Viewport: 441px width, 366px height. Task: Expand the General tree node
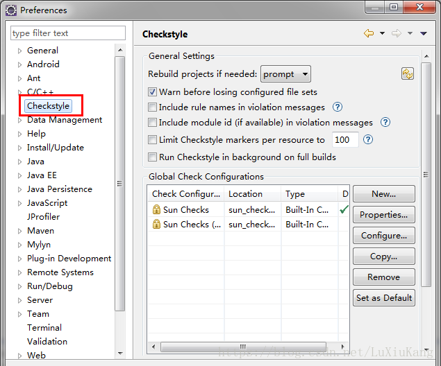[x=19, y=51]
